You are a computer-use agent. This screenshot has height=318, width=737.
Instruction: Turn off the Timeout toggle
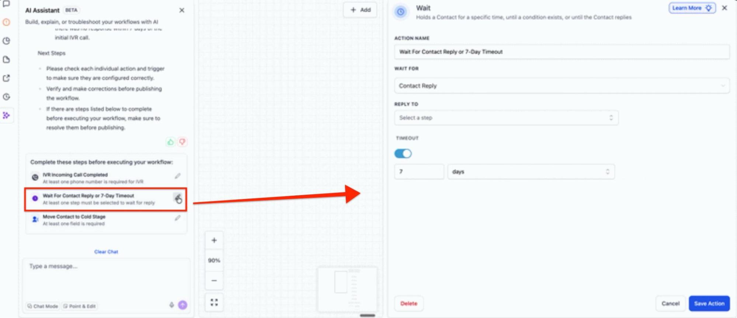pyautogui.click(x=403, y=153)
